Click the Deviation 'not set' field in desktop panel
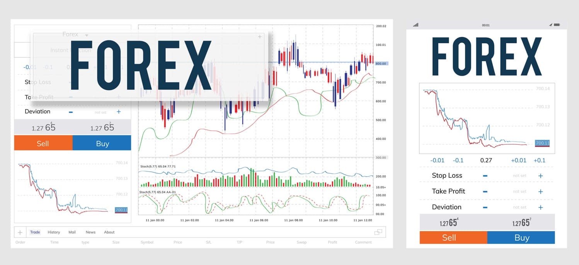This screenshot has width=579, height=265. 100,112
